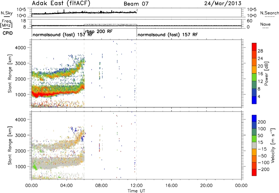Screen dimensions: 279x193
Task: Click the "Beam 07" label
Action: pos(136,4)
